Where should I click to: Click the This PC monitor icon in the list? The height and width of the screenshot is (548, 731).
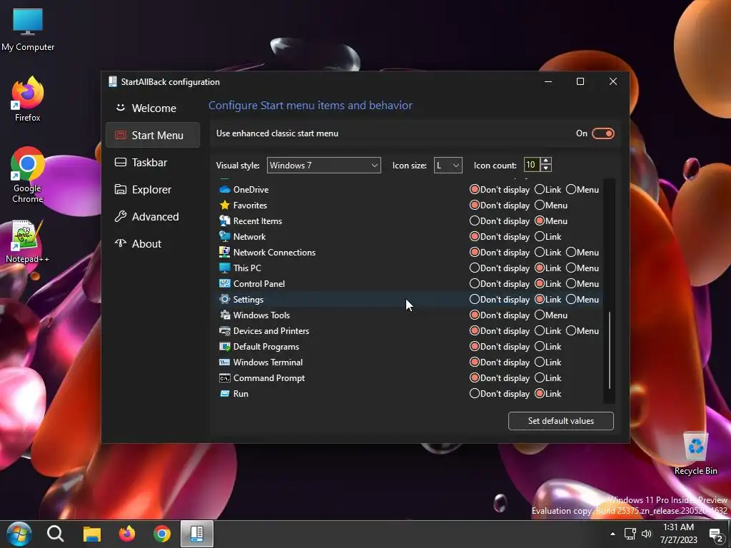pos(225,268)
